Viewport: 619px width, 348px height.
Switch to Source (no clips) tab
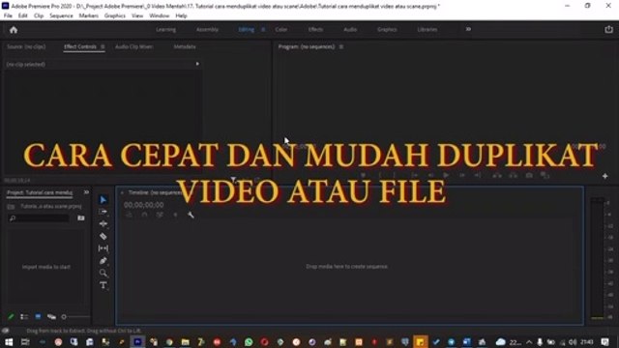point(26,46)
